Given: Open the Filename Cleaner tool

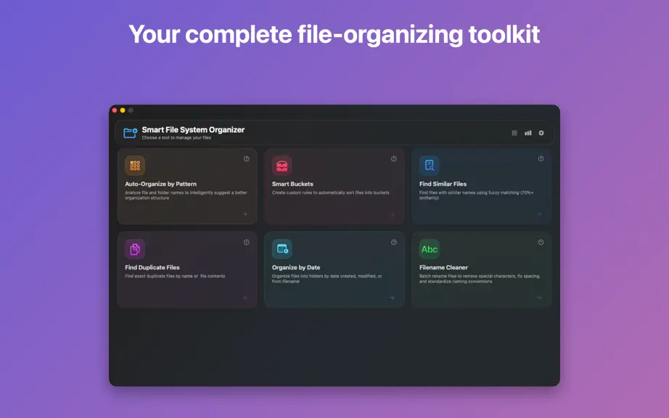Looking at the screenshot, I should [482, 269].
